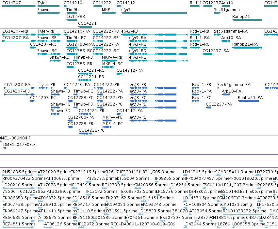Select the Tyler-RB transcript label
278x229 pixels.
[46, 31]
